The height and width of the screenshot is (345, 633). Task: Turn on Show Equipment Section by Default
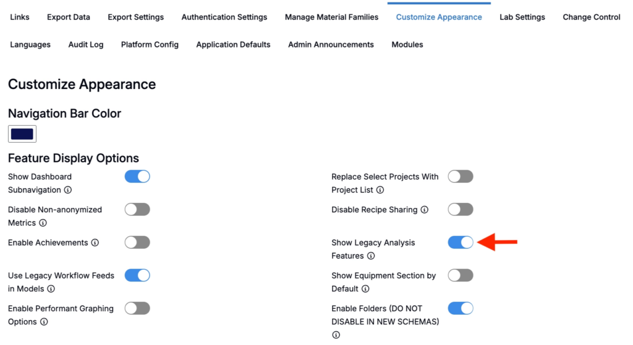coord(461,275)
